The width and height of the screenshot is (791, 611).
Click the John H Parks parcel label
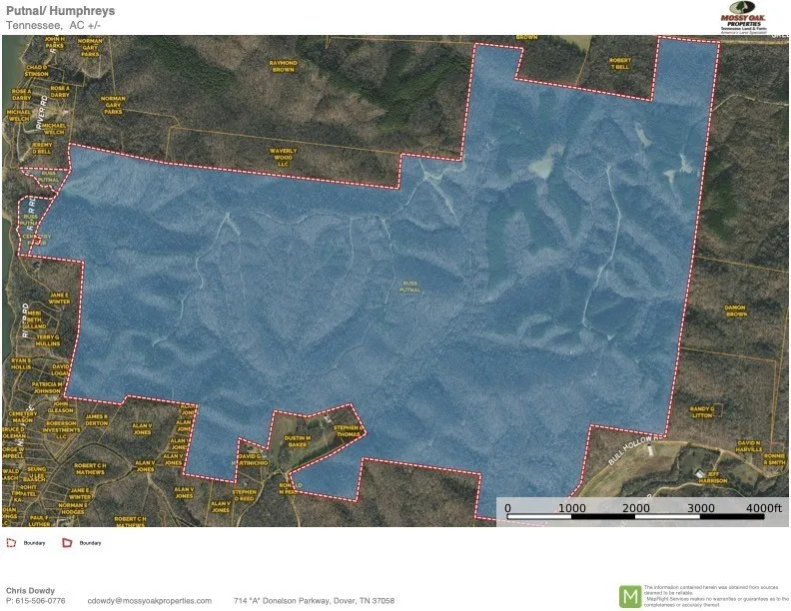pos(55,42)
